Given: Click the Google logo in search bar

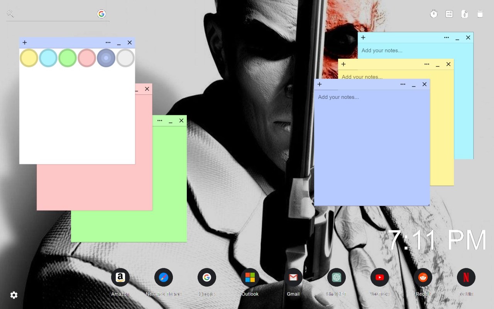Looking at the screenshot, I should 102,14.
